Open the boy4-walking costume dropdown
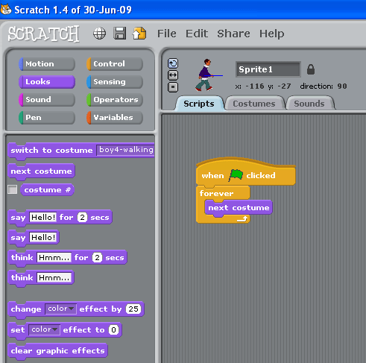Image resolution: width=366 pixels, height=363 pixels. click(x=125, y=150)
